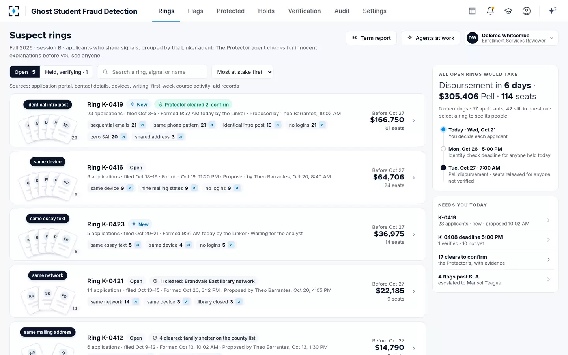Open identical intro post 19 arrow icon
The width and height of the screenshot is (568, 355).
tap(278, 125)
